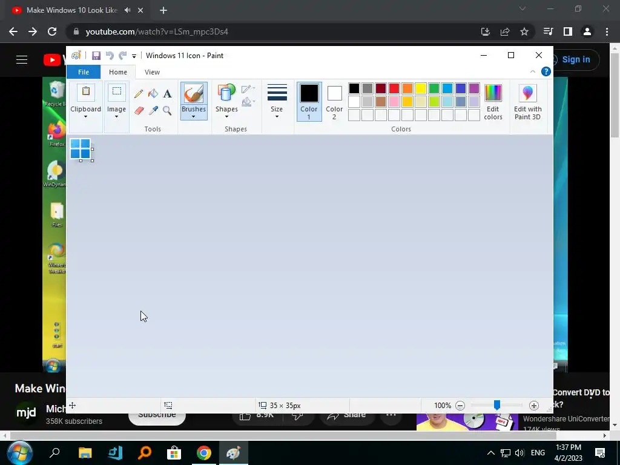This screenshot has width=620, height=465.
Task: Open Paint Help question mark icon
Action: [x=546, y=71]
